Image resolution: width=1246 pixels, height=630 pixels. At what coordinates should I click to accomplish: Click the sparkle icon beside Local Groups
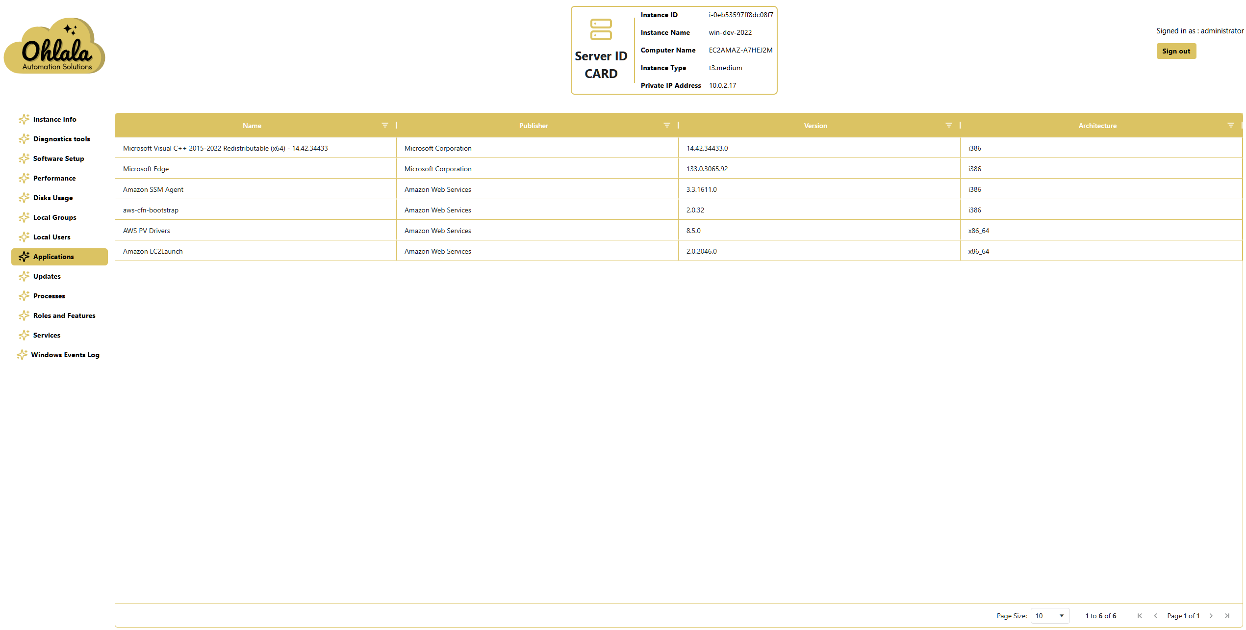[x=24, y=217]
